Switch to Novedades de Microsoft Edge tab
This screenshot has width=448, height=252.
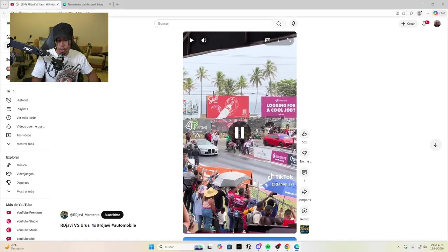(85, 5)
